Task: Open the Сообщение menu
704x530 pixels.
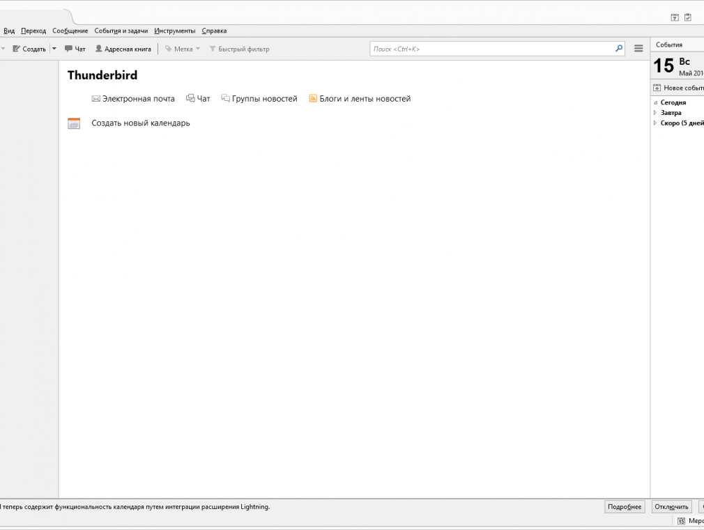Action: [70, 31]
